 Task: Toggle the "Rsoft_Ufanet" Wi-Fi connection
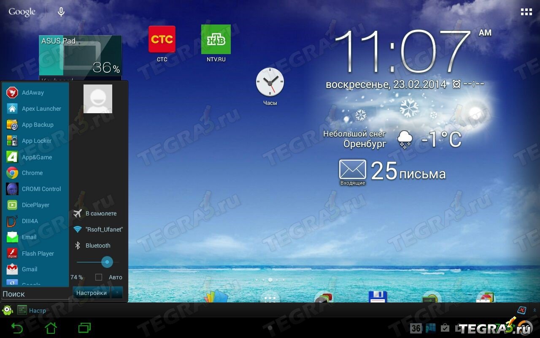[98, 229]
